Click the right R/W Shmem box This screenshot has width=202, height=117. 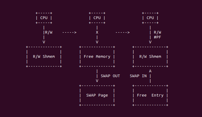pyautogui.click(x=150, y=56)
